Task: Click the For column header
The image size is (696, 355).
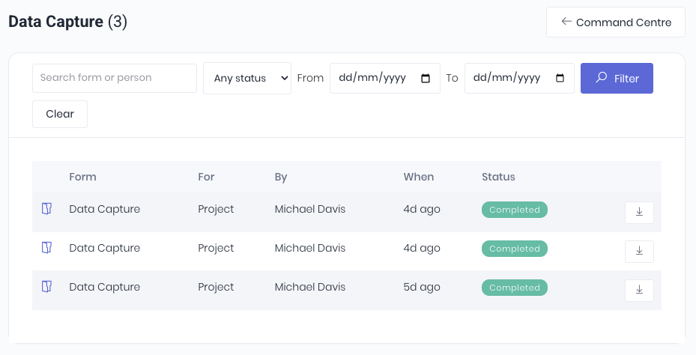Action: click(206, 177)
